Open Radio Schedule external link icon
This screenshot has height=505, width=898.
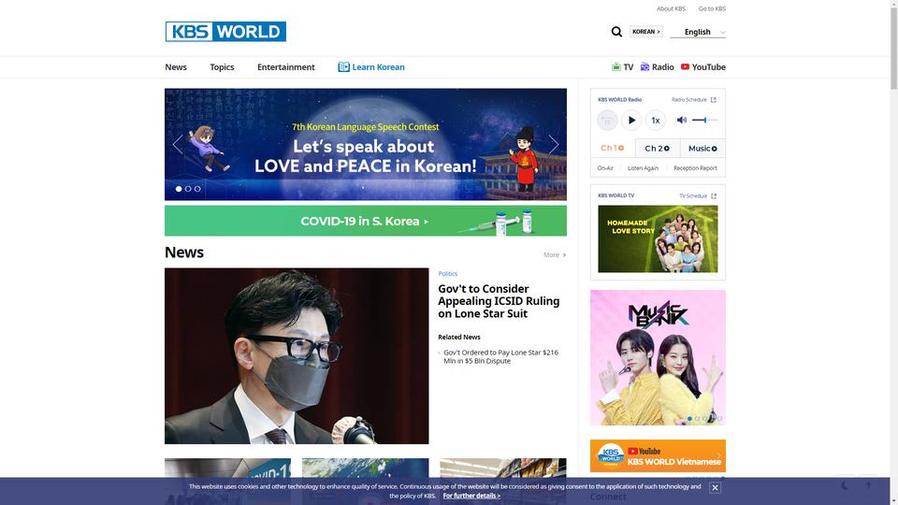[x=714, y=100]
